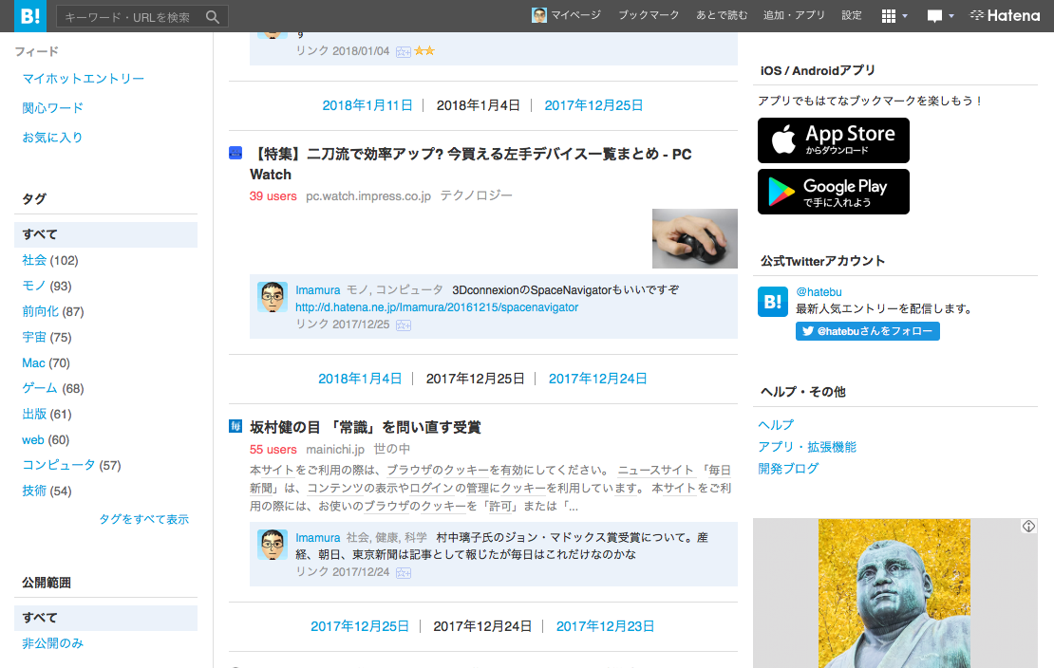Open the @hatebu Twitter account link
Viewport: 1054px width, 668px height.
point(819,291)
